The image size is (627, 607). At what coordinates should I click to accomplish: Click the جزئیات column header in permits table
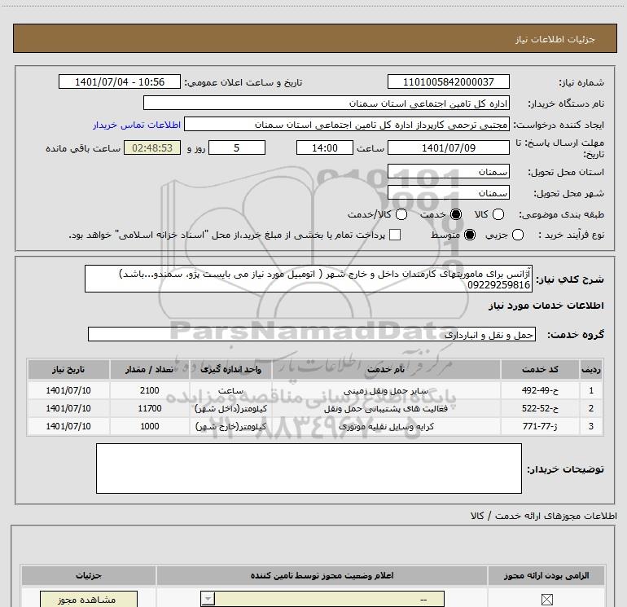(89, 575)
